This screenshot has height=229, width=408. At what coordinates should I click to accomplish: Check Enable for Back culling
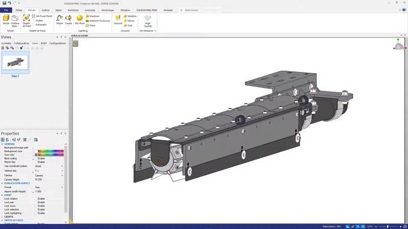(x=36, y=158)
